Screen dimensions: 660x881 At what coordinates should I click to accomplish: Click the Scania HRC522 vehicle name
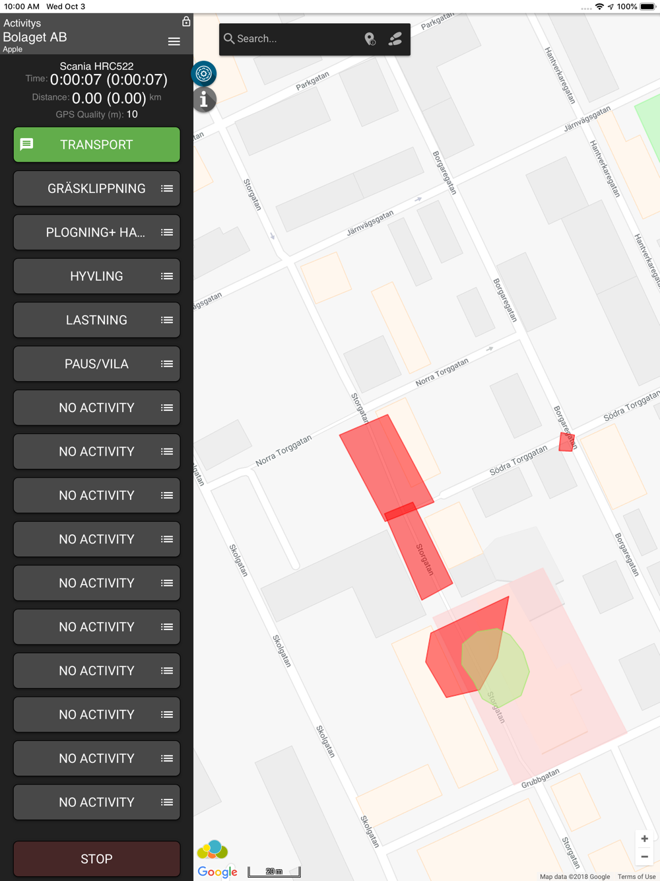coord(97,66)
